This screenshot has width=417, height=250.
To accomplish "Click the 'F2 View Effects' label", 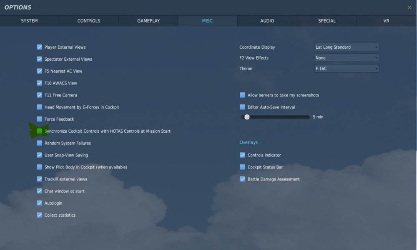I will [254, 58].
